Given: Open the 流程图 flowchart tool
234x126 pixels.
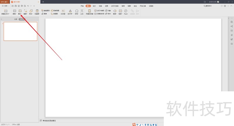Looking at the screenshot, I should pos(54,14).
